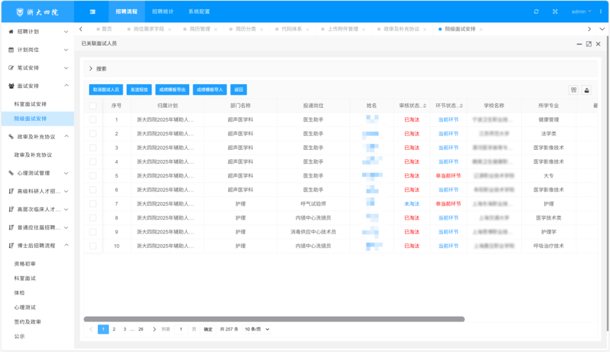Click the refresh icon in top bar
This screenshot has height=352, width=610.
click(x=536, y=12)
